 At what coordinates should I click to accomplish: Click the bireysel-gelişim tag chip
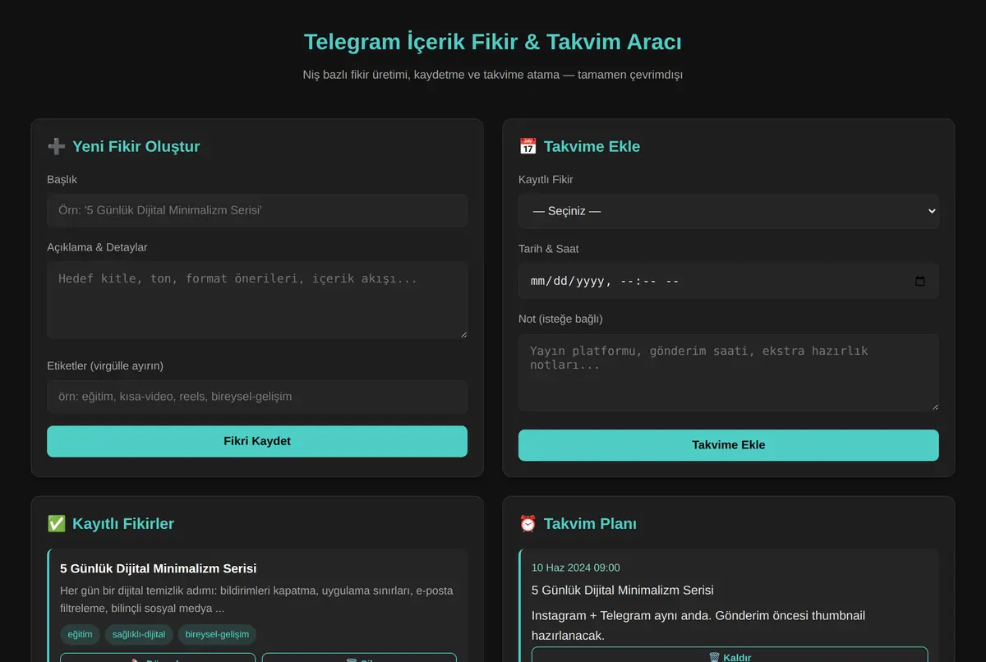pyautogui.click(x=217, y=634)
